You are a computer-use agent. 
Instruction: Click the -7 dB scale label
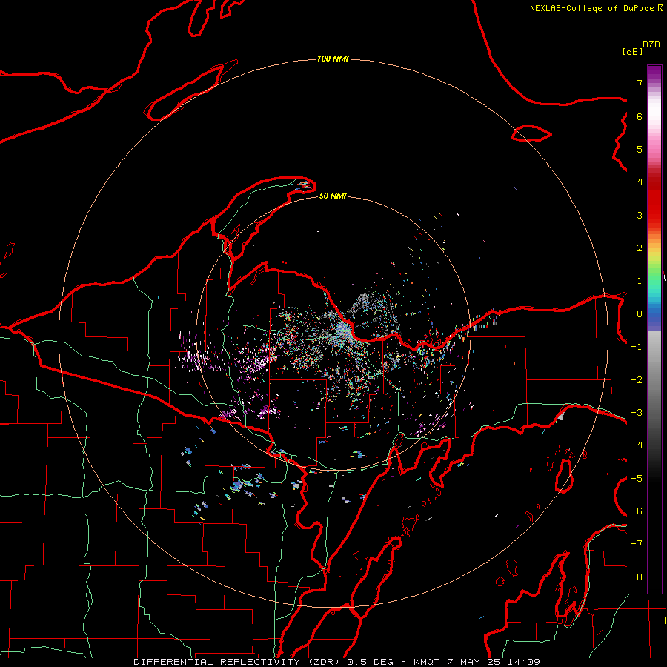(637, 544)
